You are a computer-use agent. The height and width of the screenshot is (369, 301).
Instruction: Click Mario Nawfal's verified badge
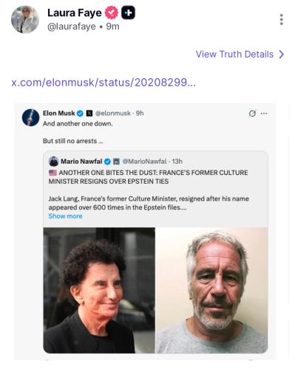tap(107, 162)
